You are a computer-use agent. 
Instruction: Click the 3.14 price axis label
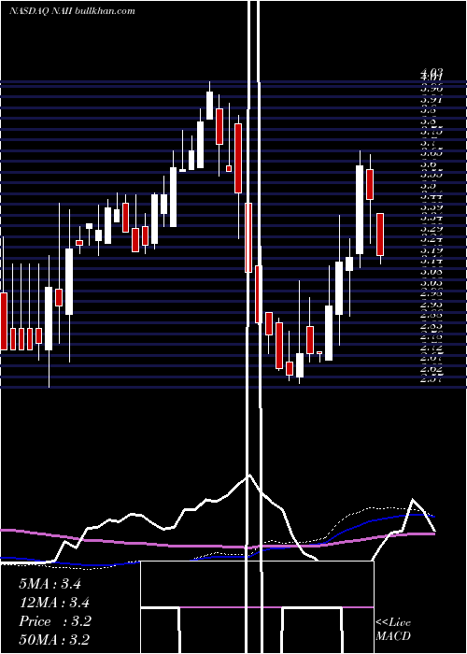[432, 261]
